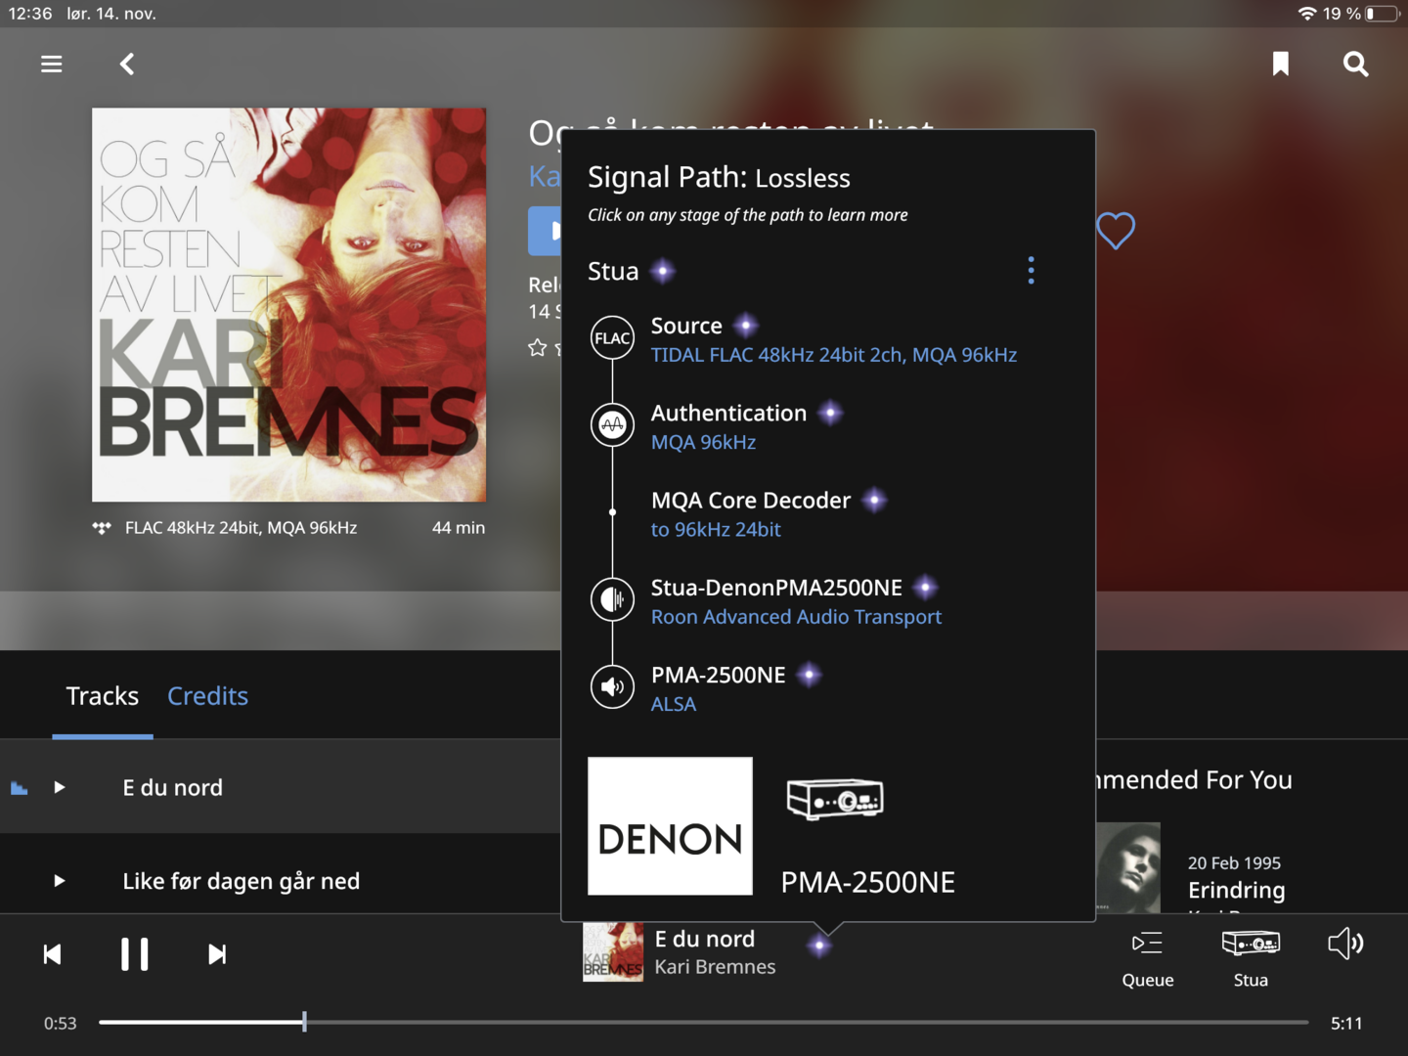Open the three-dot menu beside Stua

(x=1031, y=271)
